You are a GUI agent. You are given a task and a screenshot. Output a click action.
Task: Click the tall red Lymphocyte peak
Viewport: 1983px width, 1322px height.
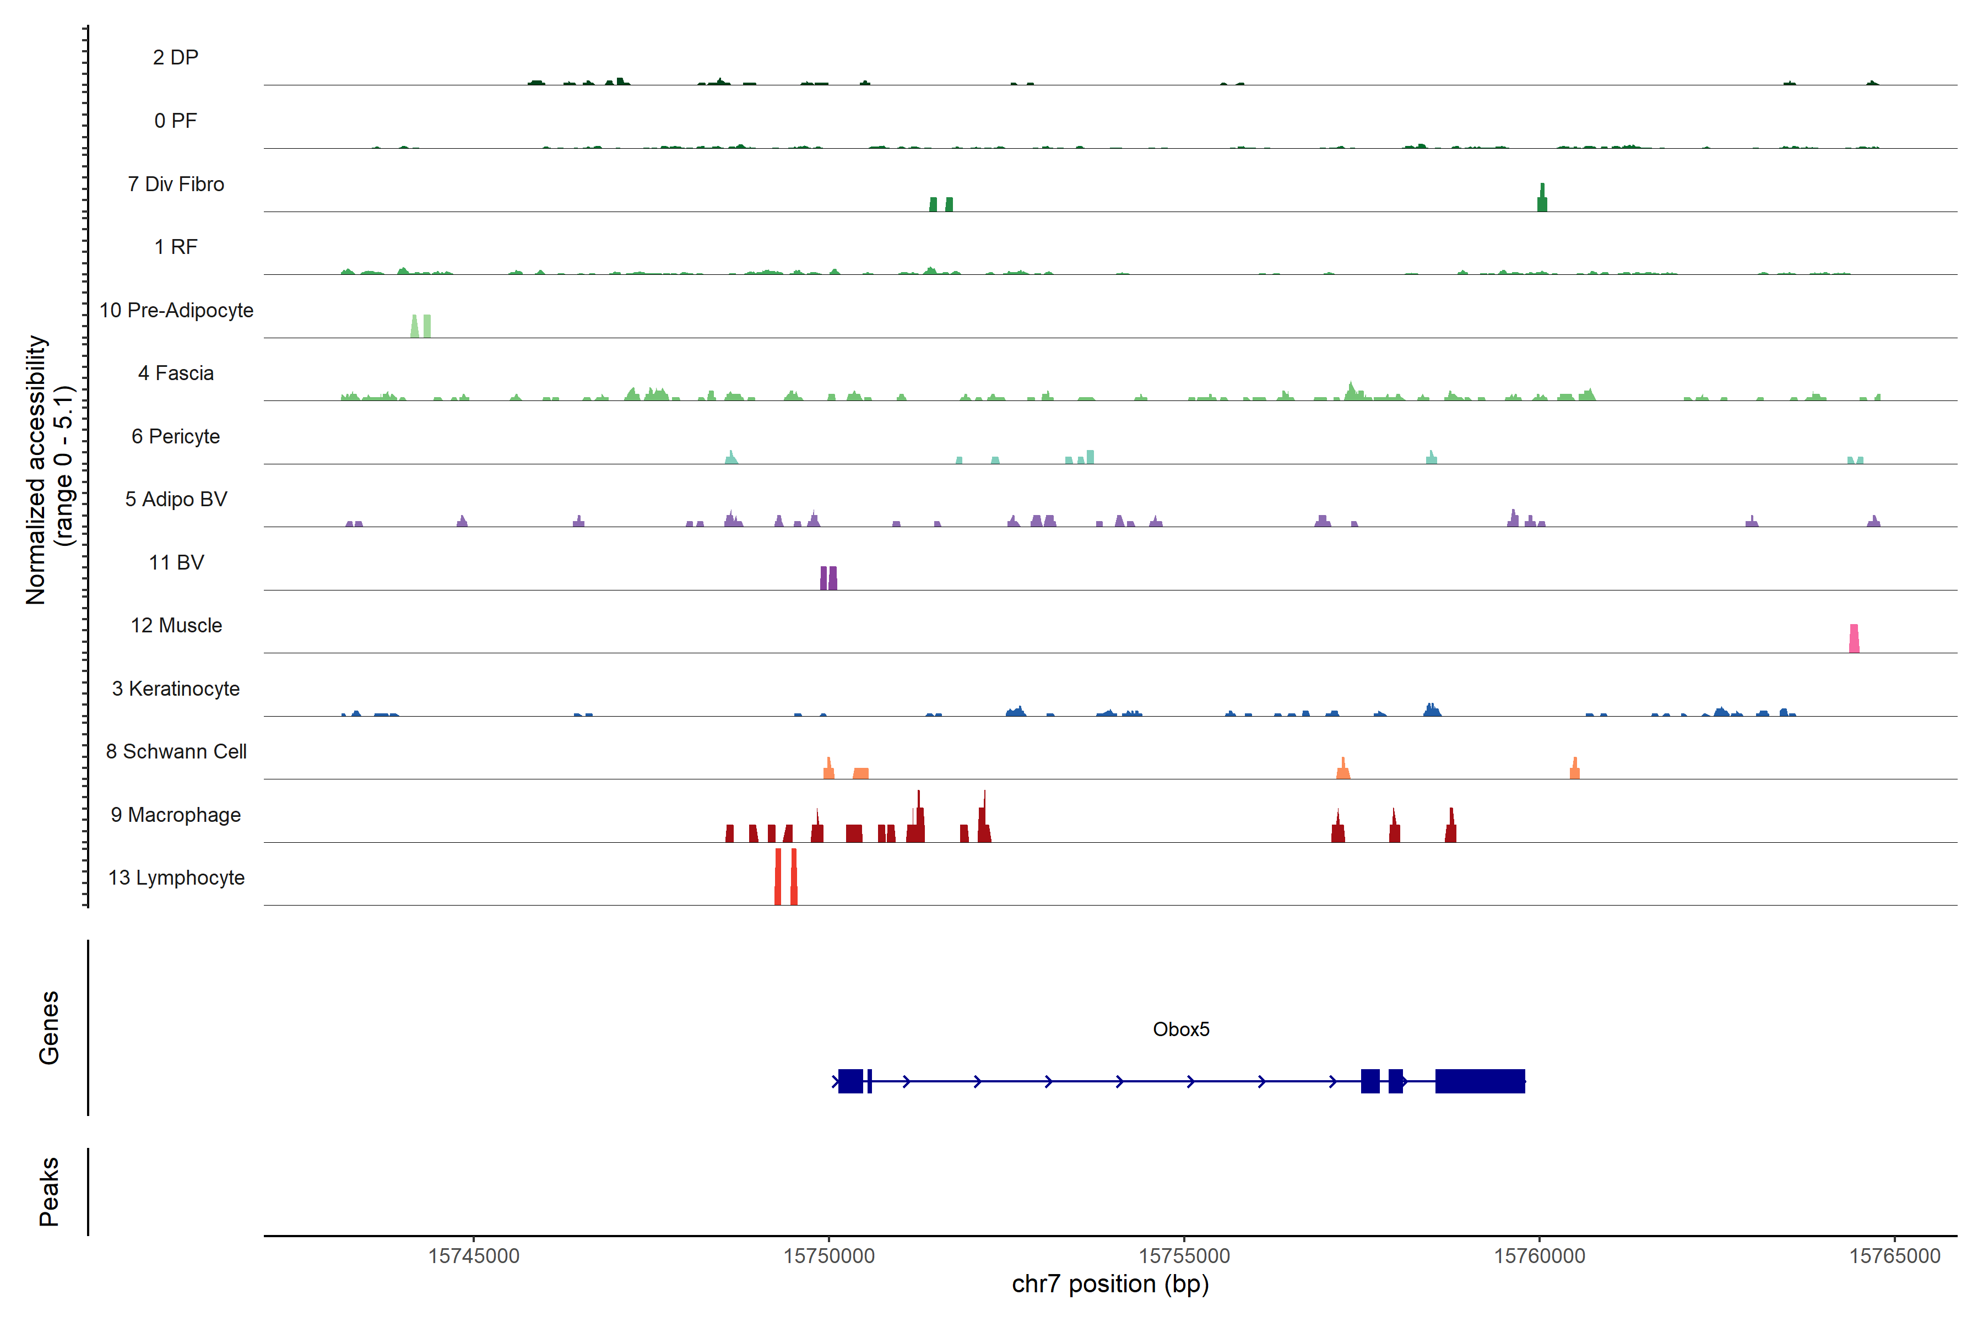coord(778,877)
